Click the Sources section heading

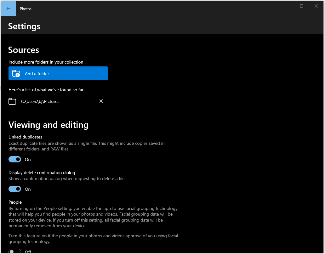pos(24,50)
